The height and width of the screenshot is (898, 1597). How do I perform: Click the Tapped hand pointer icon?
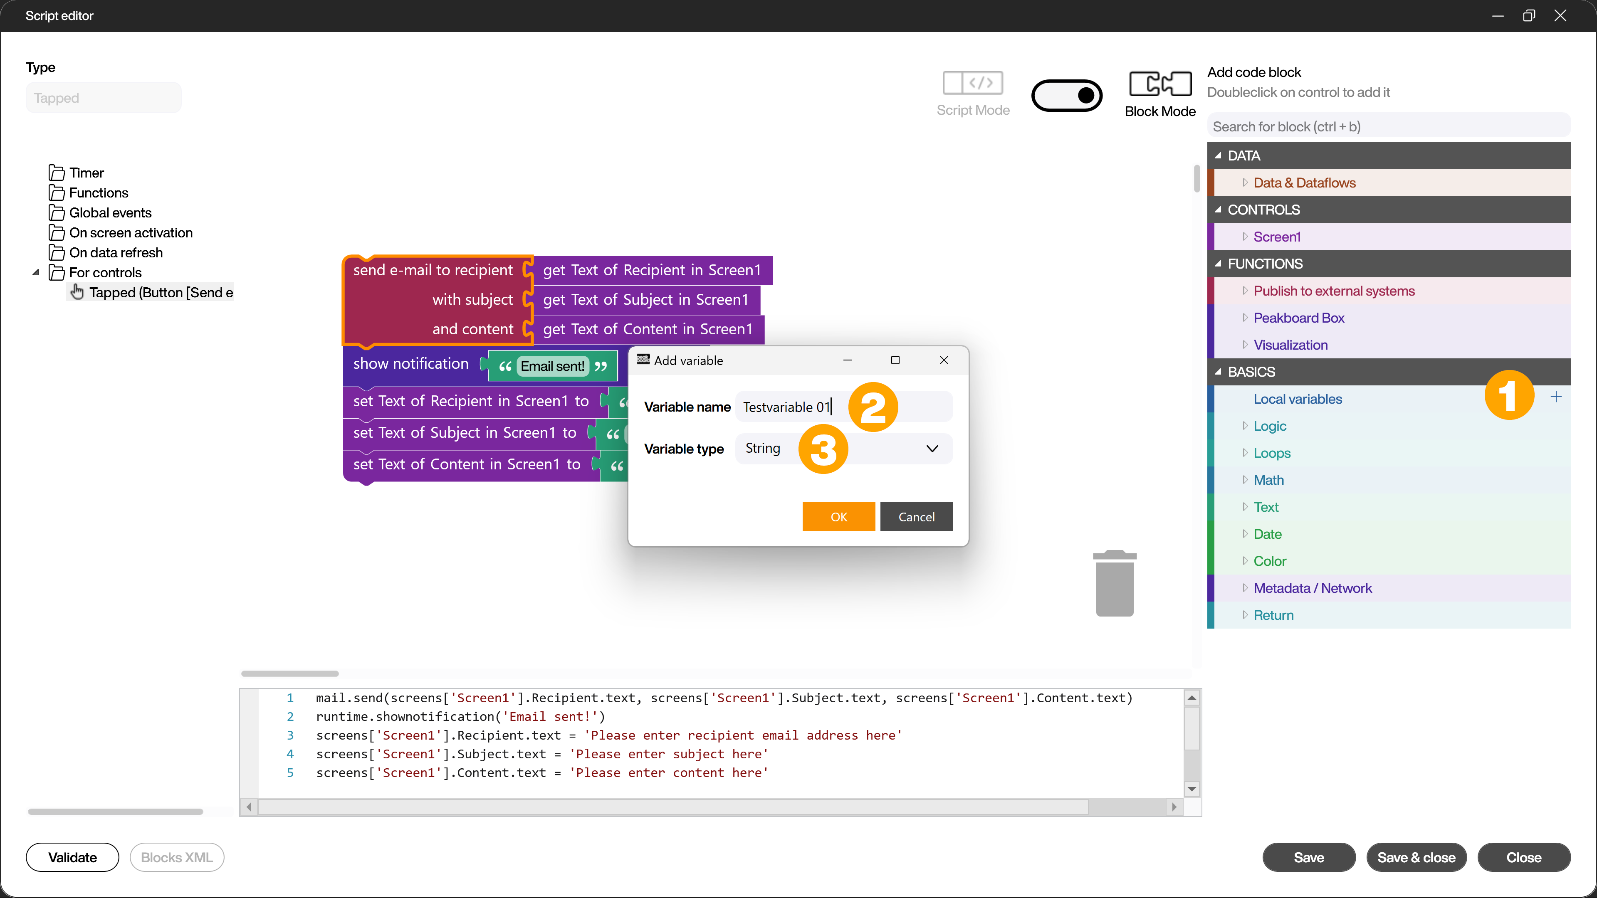pos(77,292)
